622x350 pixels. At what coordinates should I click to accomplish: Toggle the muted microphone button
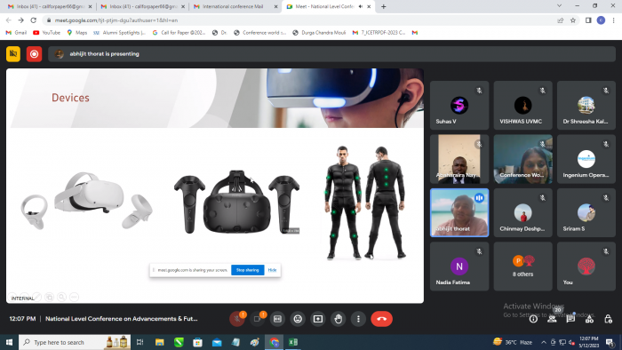click(x=237, y=319)
